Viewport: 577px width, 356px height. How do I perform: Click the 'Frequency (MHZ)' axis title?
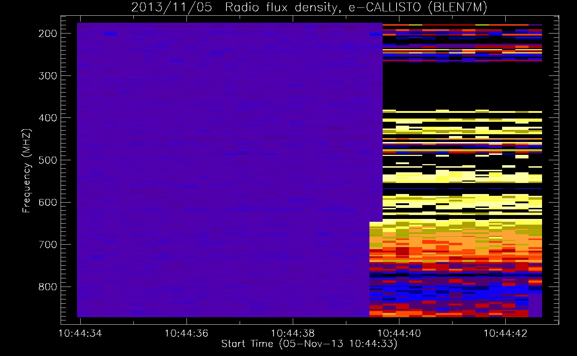click(x=27, y=171)
